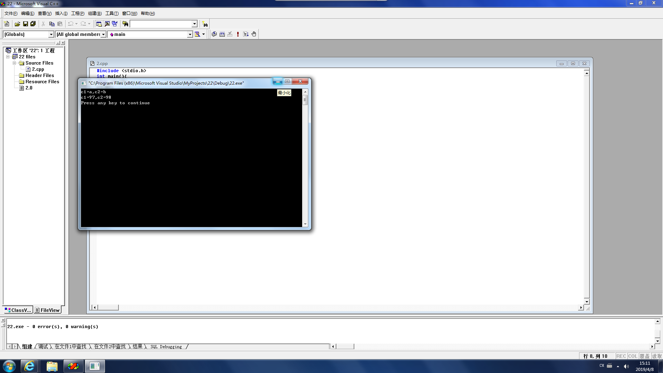Click the Compile icon in build toolbar
The height and width of the screenshot is (373, 663).
click(214, 34)
